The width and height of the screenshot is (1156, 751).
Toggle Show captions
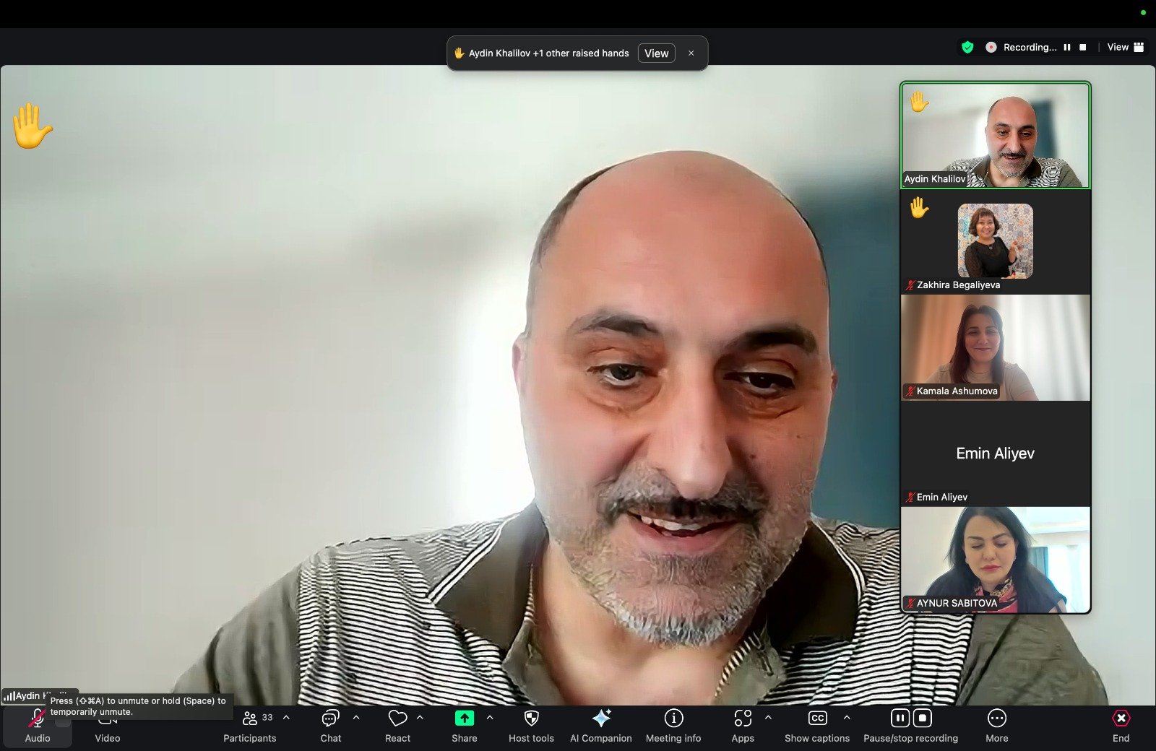(x=817, y=726)
